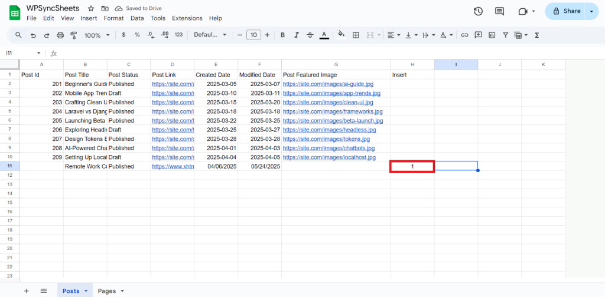Open the Help menu

pyautogui.click(x=216, y=18)
